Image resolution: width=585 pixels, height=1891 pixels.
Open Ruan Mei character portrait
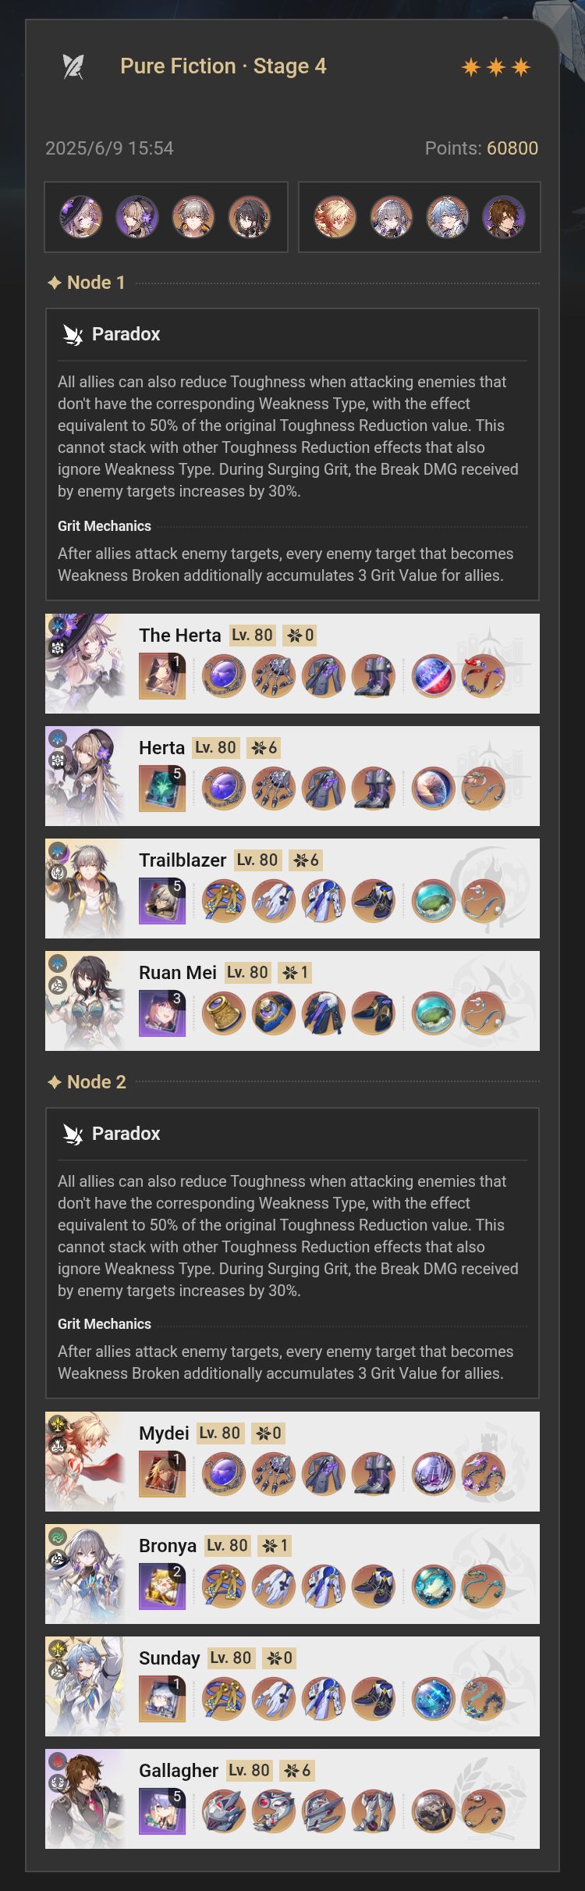[x=85, y=1001]
